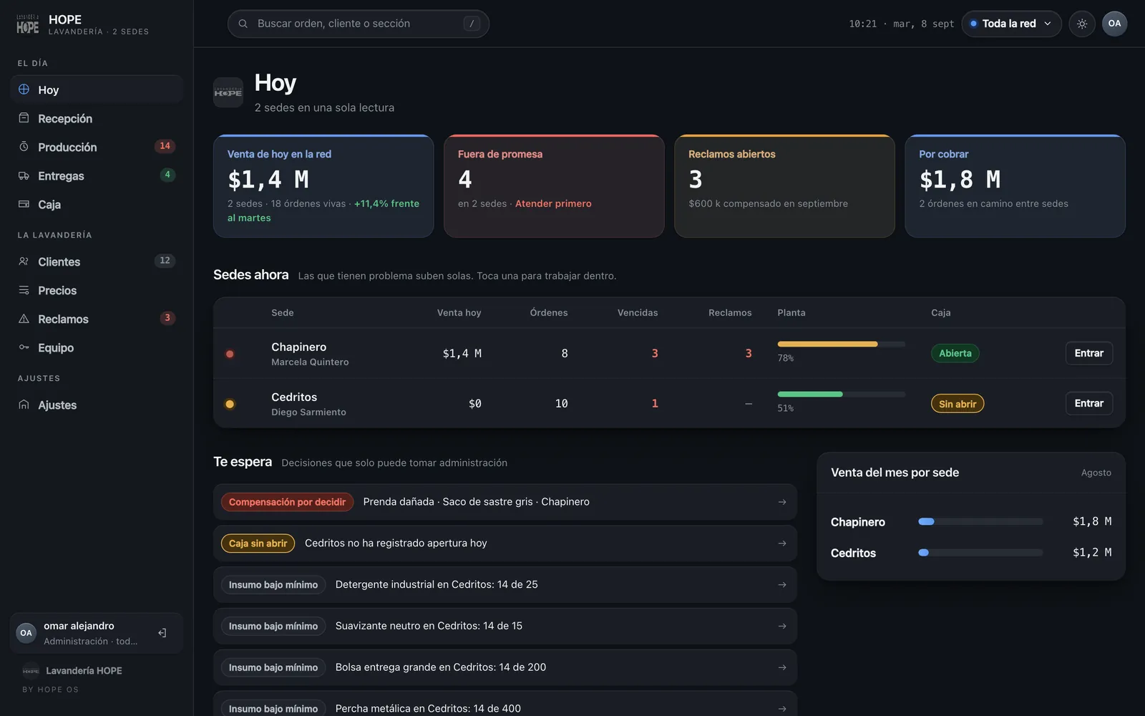Click the Producción clock icon

tap(24, 147)
